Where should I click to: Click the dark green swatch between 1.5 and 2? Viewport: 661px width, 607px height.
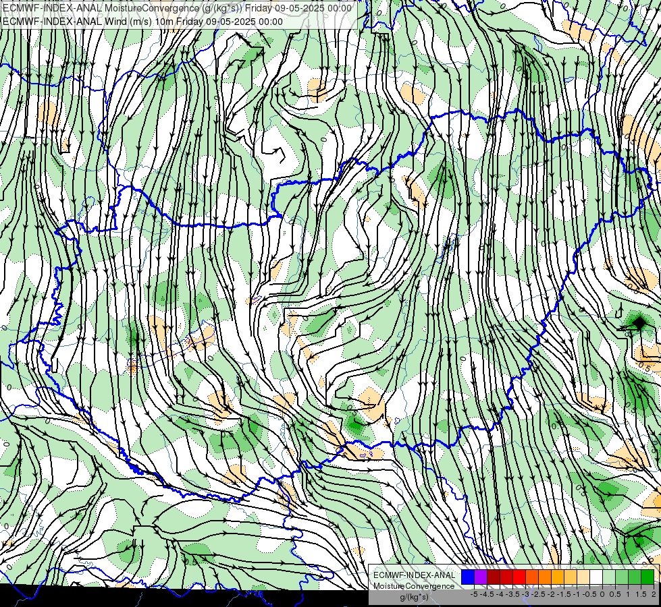click(x=647, y=577)
